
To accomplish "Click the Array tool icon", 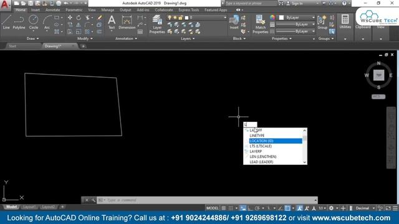I will click(x=87, y=32).
